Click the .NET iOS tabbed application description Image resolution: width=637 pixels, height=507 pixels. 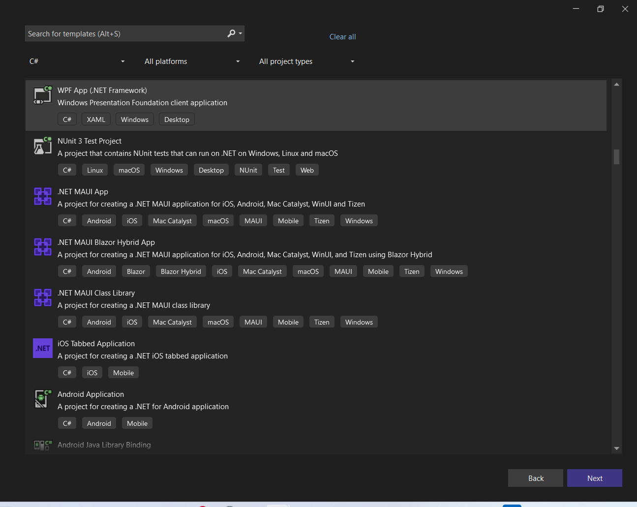pyautogui.click(x=143, y=356)
